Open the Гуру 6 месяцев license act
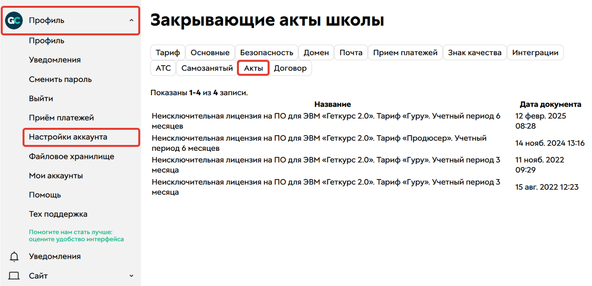This screenshot has width=592, height=286. click(x=326, y=121)
